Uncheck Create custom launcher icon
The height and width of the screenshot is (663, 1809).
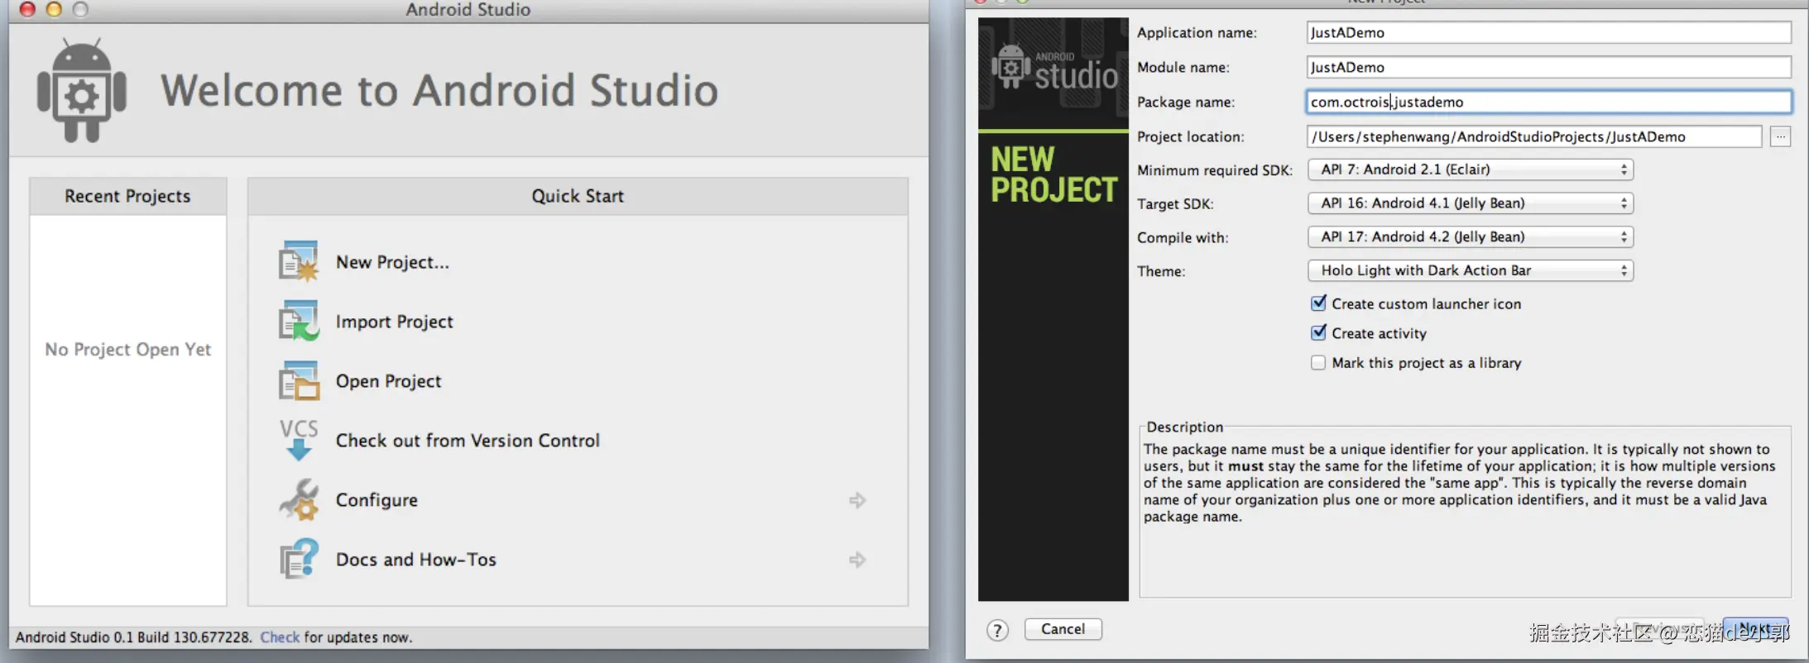click(1318, 303)
